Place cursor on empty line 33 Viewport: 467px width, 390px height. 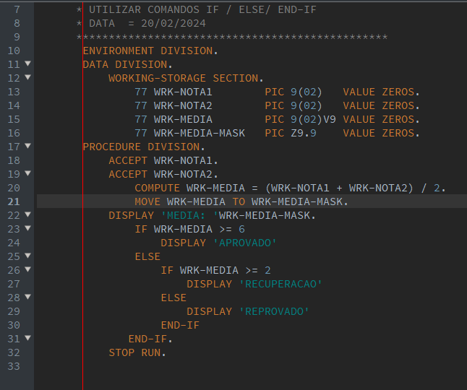click(x=250, y=366)
